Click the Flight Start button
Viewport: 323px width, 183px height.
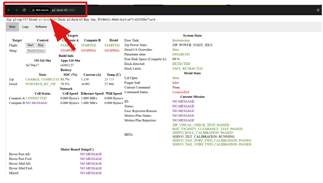[x=30, y=45]
